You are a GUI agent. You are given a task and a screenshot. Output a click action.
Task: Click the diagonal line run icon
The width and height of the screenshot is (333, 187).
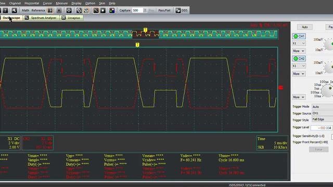click(x=96, y=10)
